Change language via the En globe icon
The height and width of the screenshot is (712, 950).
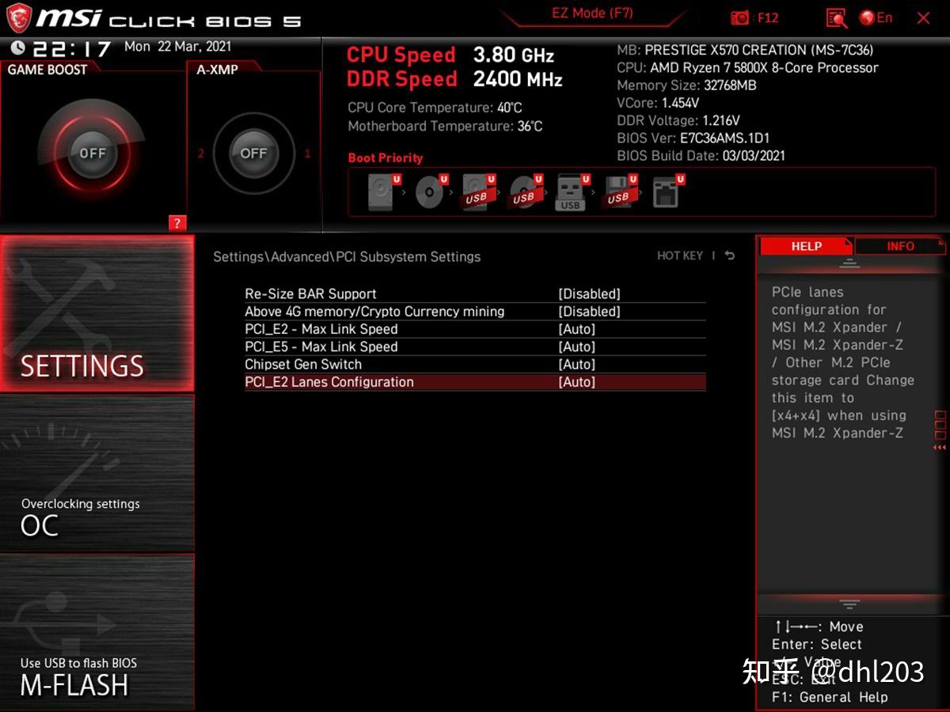(876, 17)
